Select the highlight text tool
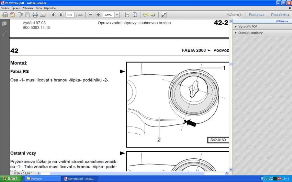292x182 pixels. click(153, 15)
